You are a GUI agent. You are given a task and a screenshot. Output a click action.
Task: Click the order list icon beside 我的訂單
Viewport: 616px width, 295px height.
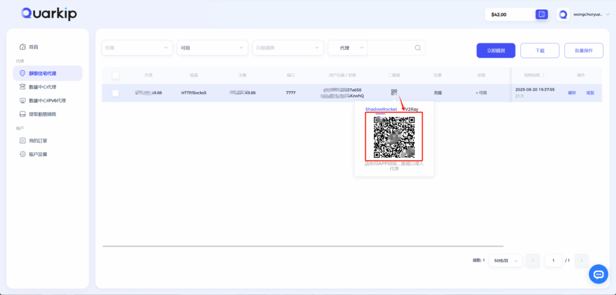[x=22, y=141]
